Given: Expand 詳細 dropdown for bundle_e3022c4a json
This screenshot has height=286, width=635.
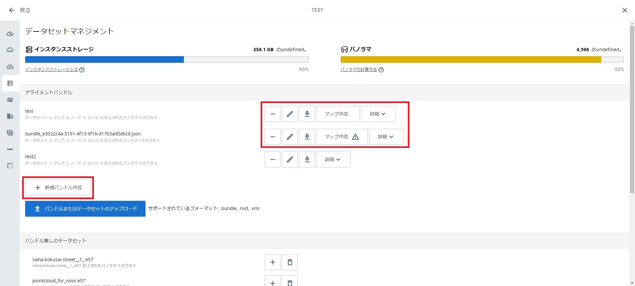Looking at the screenshot, I should (x=386, y=137).
